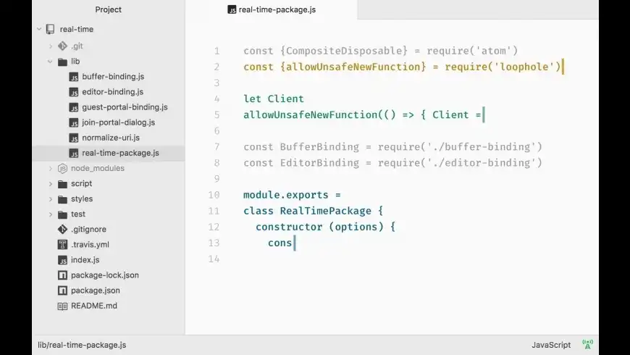The width and height of the screenshot is (630, 355).
Task: Click the JS icon beside normalize-uri.js
Action: pos(74,138)
